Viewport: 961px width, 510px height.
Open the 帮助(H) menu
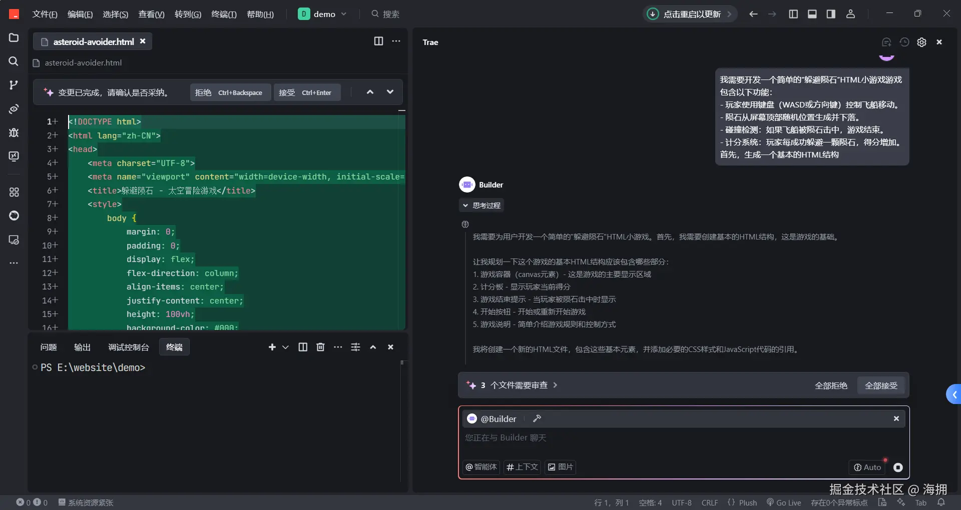coord(260,14)
